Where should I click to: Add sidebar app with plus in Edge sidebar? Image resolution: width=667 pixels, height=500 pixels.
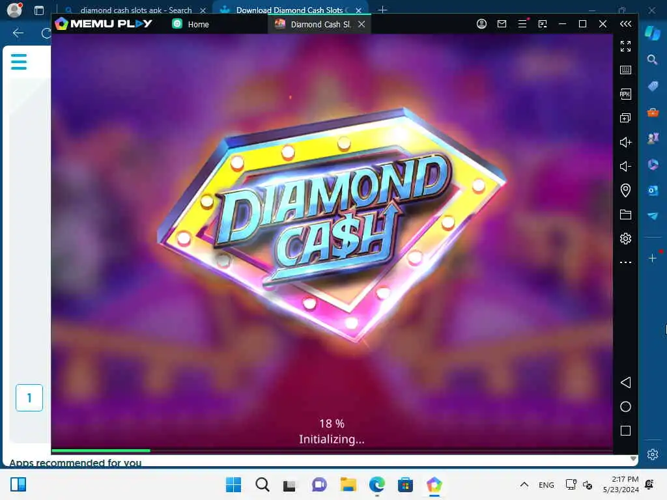[x=653, y=258]
